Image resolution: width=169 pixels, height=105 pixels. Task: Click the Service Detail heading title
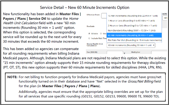pyautogui.click(x=85, y=8)
